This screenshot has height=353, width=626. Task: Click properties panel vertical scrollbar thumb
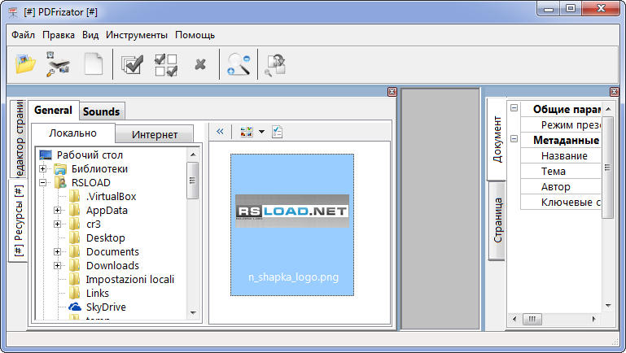pos(607,168)
